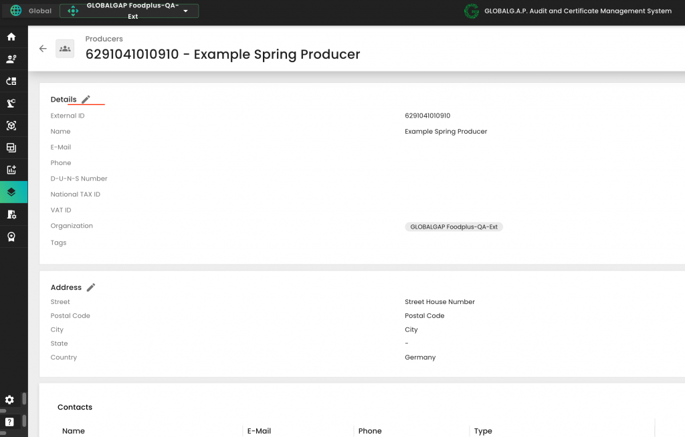This screenshot has height=437, width=685.
Task: Open the 3D cube scan sidebar icon
Action: pos(11,126)
